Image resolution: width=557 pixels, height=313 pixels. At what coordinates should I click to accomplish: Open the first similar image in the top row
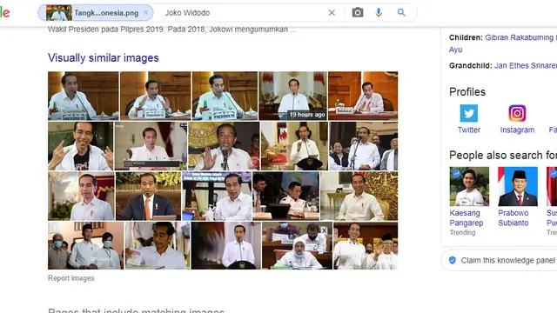84,96
